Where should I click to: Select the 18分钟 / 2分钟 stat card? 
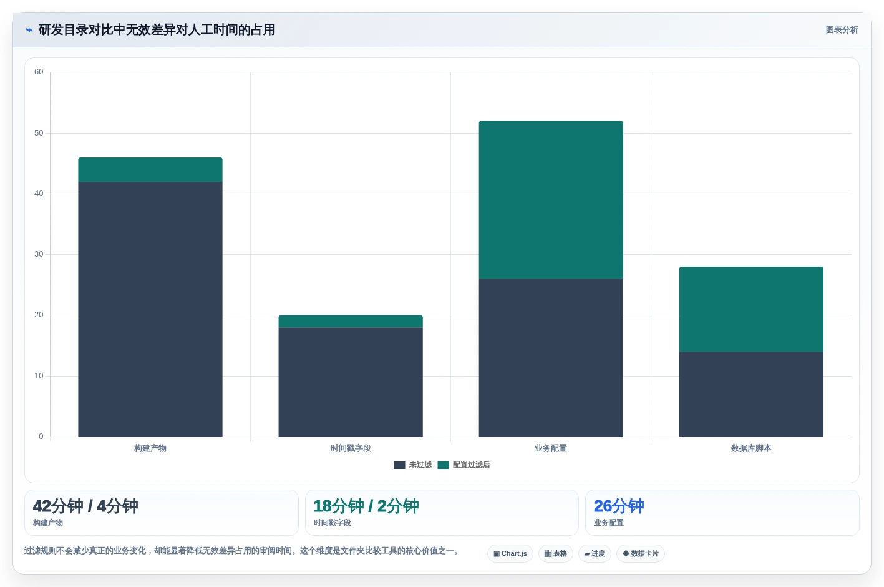coord(442,513)
